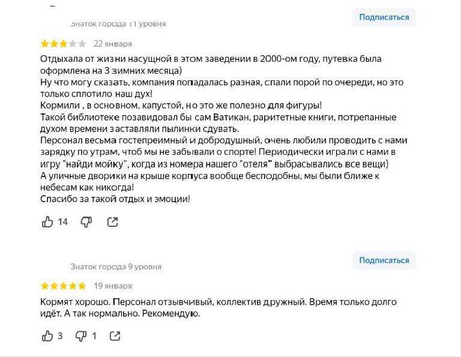This screenshot has height=357, width=461.
Task: Click the last gray star in the first review
Action: (82, 44)
